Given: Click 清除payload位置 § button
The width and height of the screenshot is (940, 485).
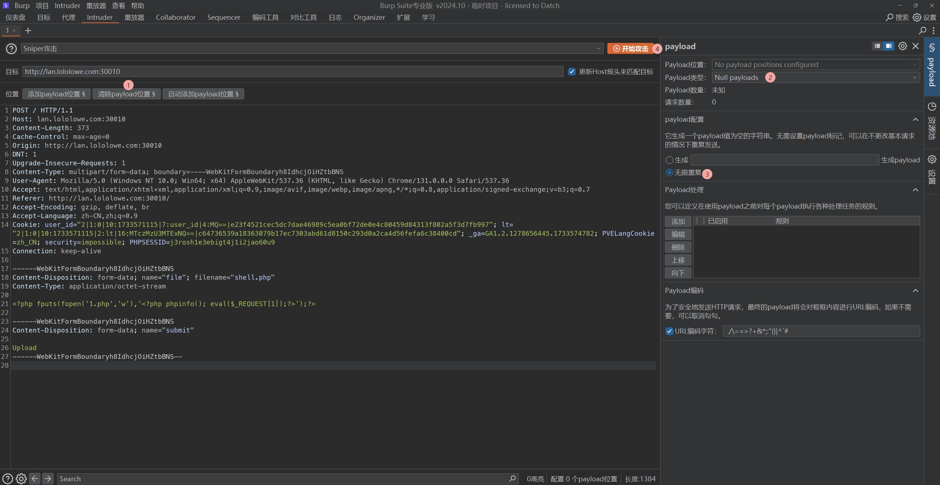Looking at the screenshot, I should (x=126, y=94).
